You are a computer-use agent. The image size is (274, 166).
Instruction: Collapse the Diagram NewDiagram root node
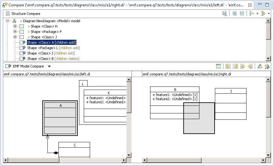(7, 21)
